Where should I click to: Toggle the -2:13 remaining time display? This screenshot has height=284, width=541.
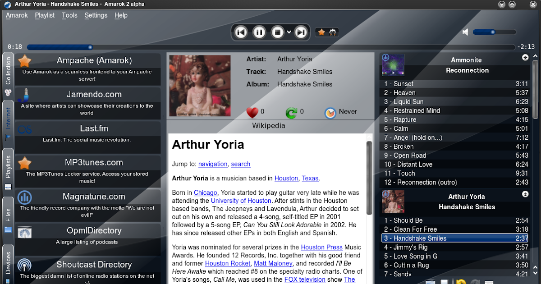pos(526,47)
